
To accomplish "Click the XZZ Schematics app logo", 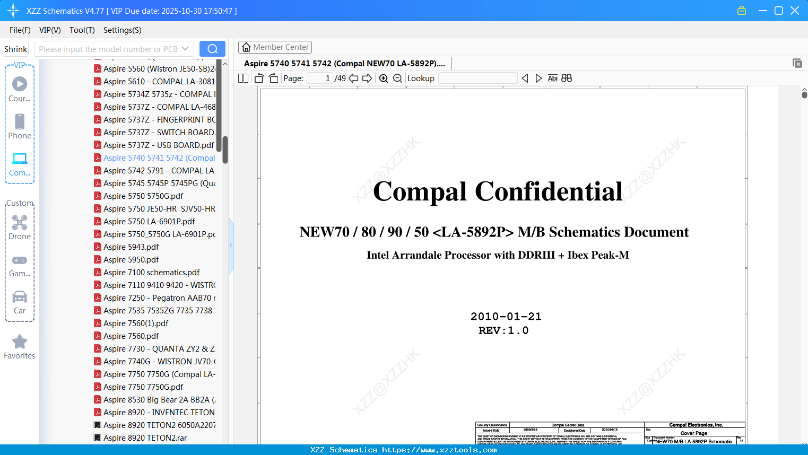I will (13, 11).
